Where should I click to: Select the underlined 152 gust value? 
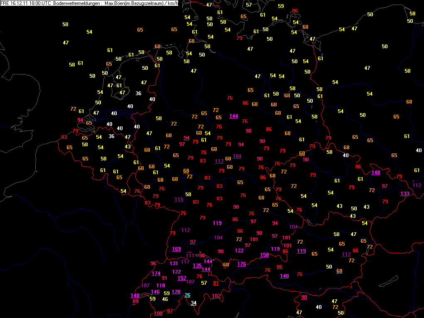[x=182, y=278]
